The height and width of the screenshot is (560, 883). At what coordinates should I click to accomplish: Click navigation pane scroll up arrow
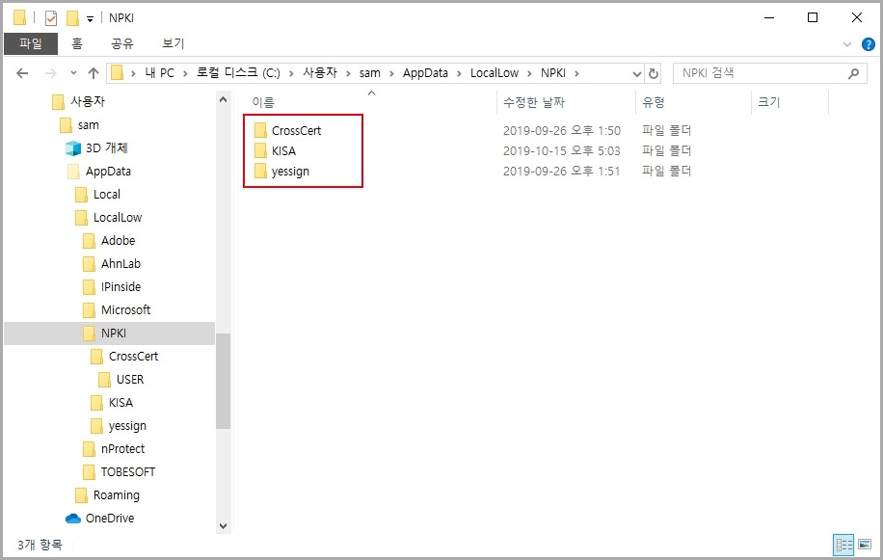223,99
